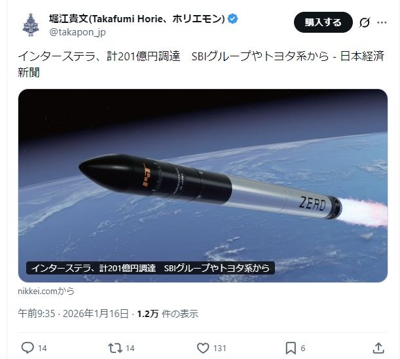
Task: Click the likes count 131
Action: (220, 348)
